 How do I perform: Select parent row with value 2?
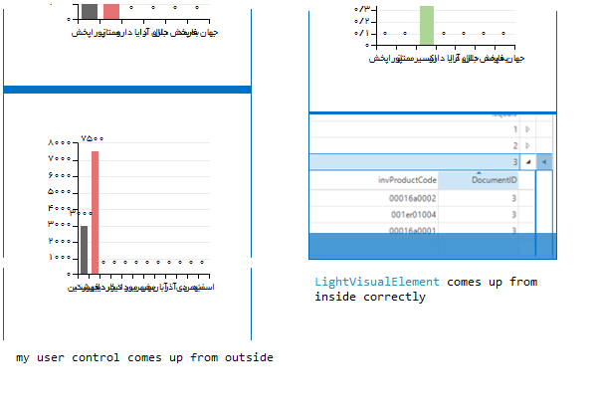point(414,145)
